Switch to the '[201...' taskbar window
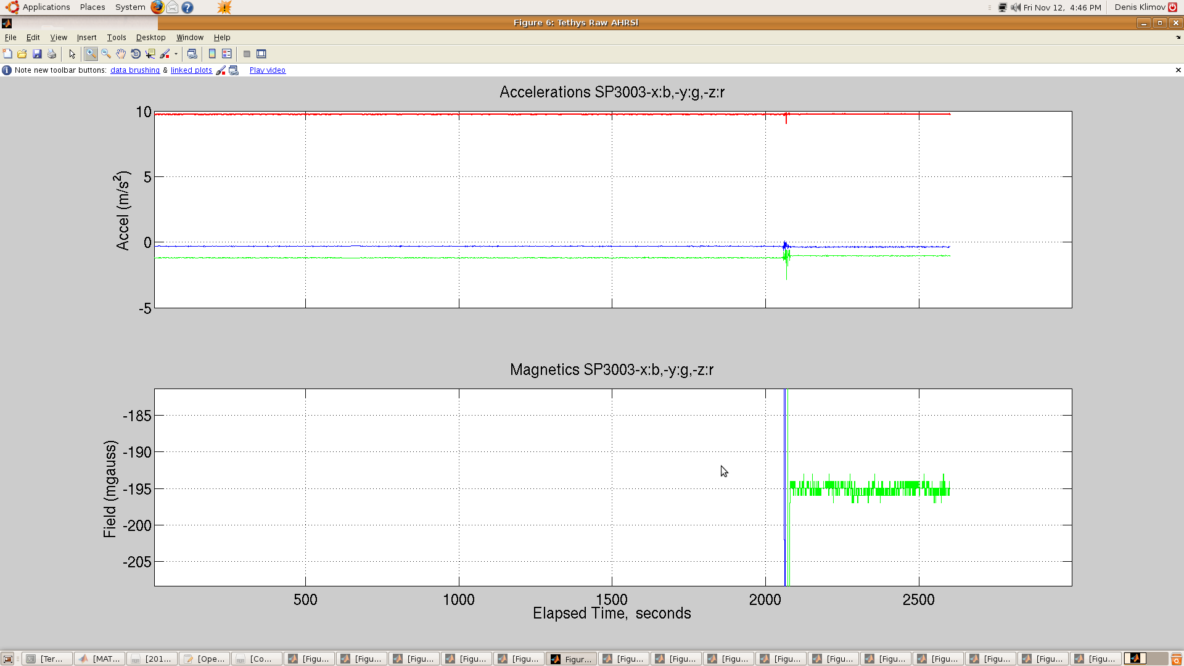 [152, 659]
